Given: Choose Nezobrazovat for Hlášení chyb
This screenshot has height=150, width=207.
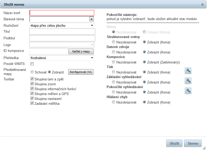Looking at the screenshot, I should click(x=113, y=102).
